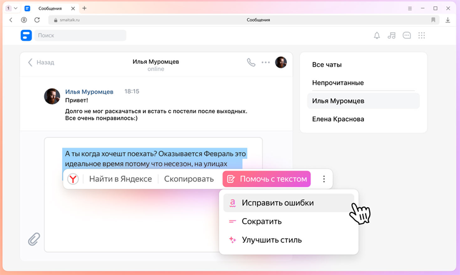The width and height of the screenshot is (460, 275).
Task: Choose Исправить ошибки menu item
Action: [289, 203]
